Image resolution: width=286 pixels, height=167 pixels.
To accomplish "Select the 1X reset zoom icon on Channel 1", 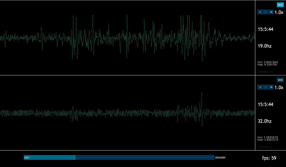I will pos(271,12).
